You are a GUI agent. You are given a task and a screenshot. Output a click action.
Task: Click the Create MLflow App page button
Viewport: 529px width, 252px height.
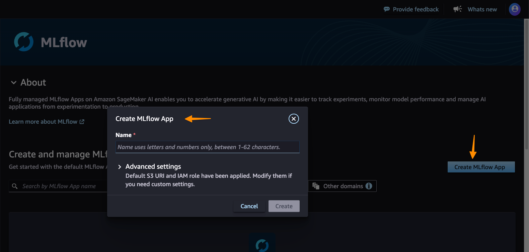tap(481, 167)
